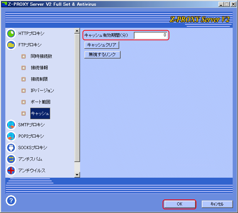This screenshot has height=213, width=238.
Task: Click the square icon beside 接続情報
Action: coord(23,68)
